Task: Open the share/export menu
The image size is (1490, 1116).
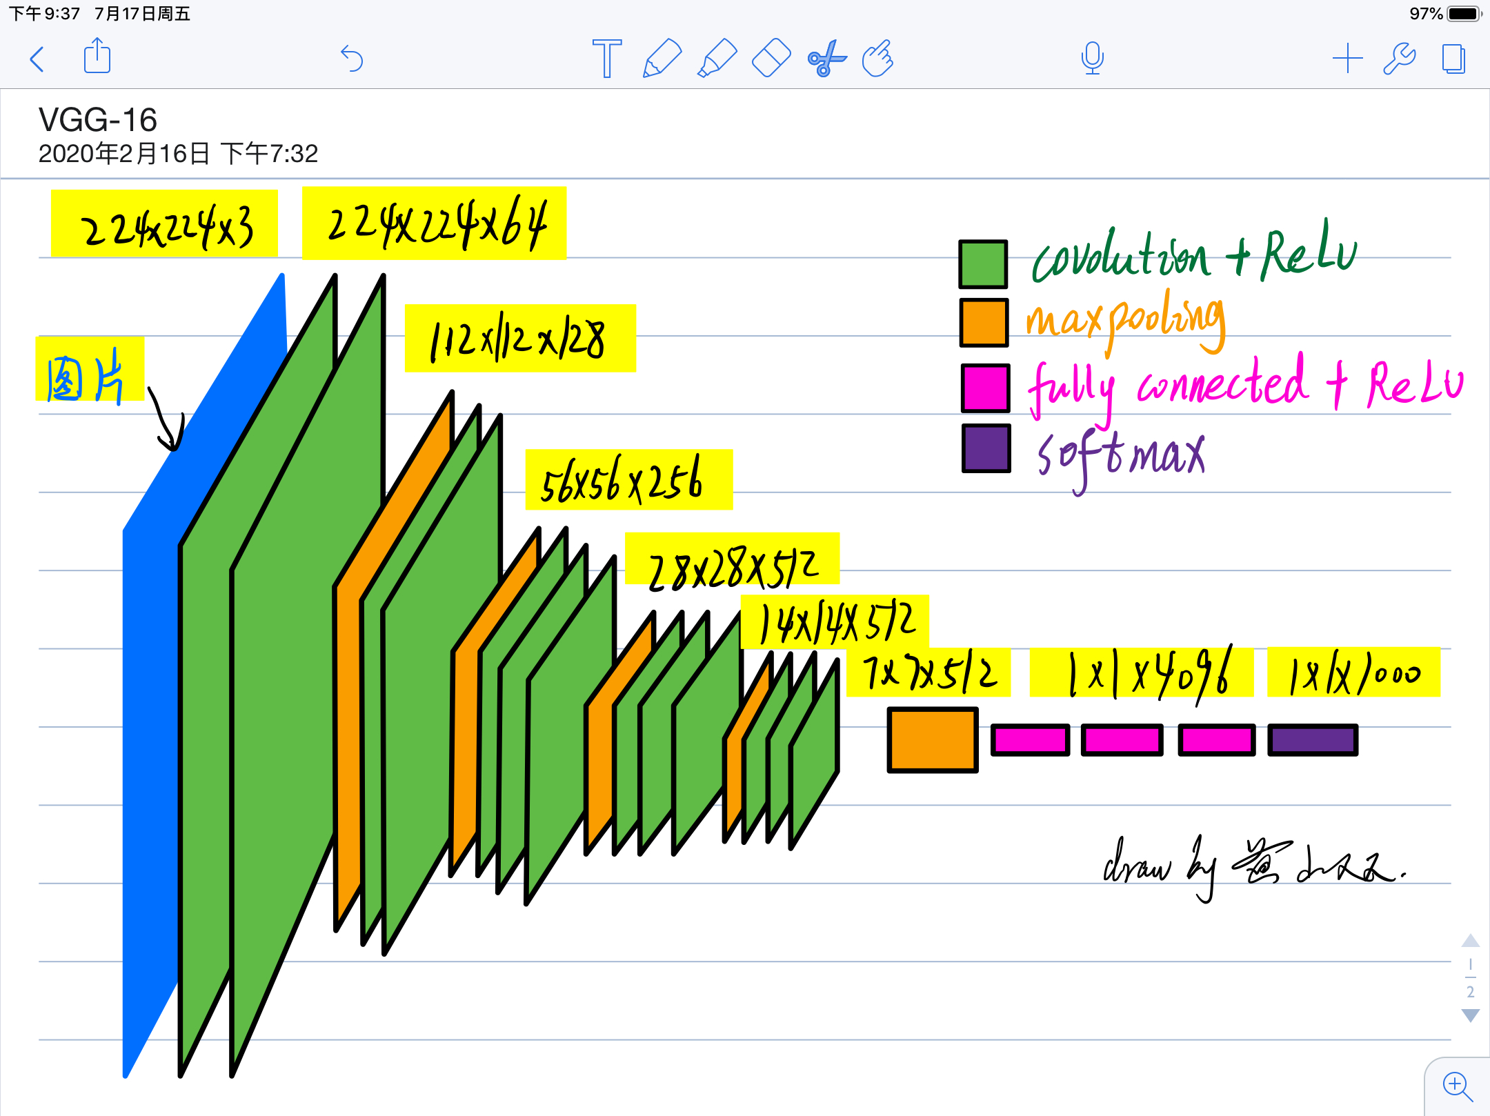Action: pos(97,57)
